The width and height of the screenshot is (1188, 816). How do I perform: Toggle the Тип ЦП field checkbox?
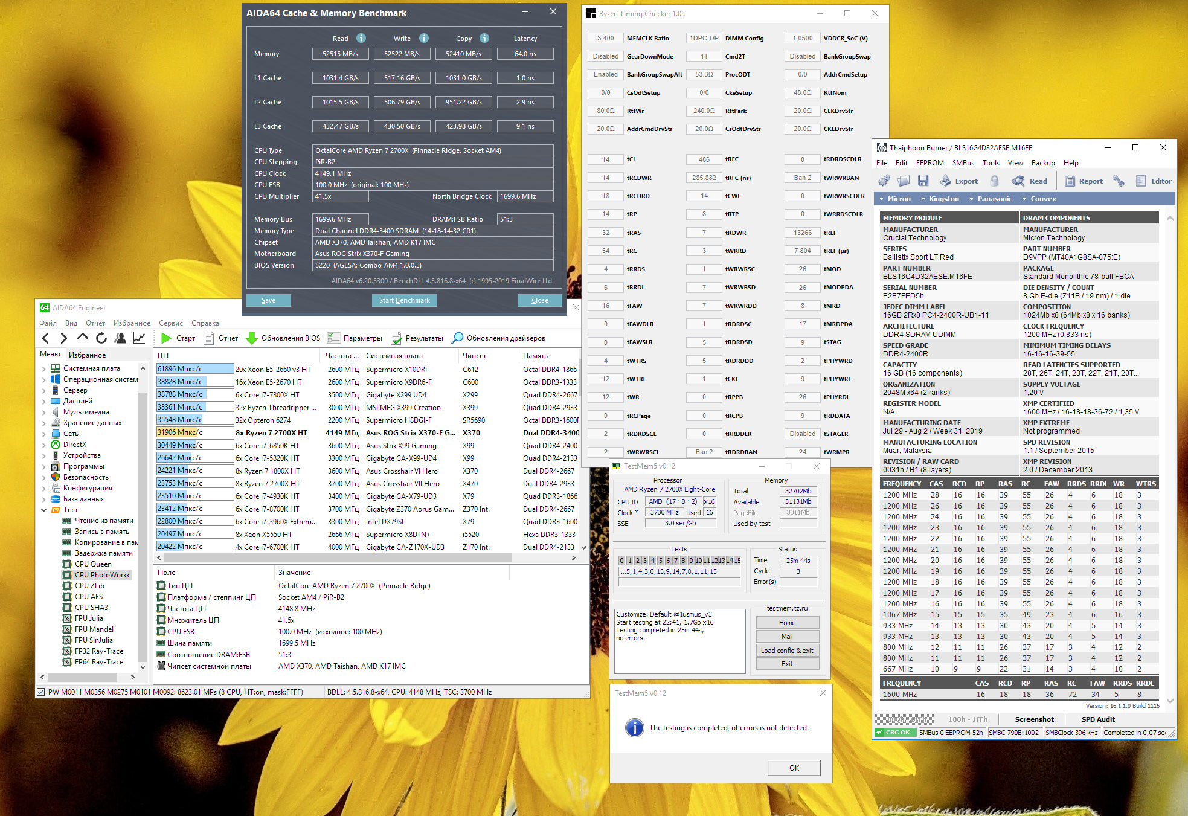[x=161, y=585]
